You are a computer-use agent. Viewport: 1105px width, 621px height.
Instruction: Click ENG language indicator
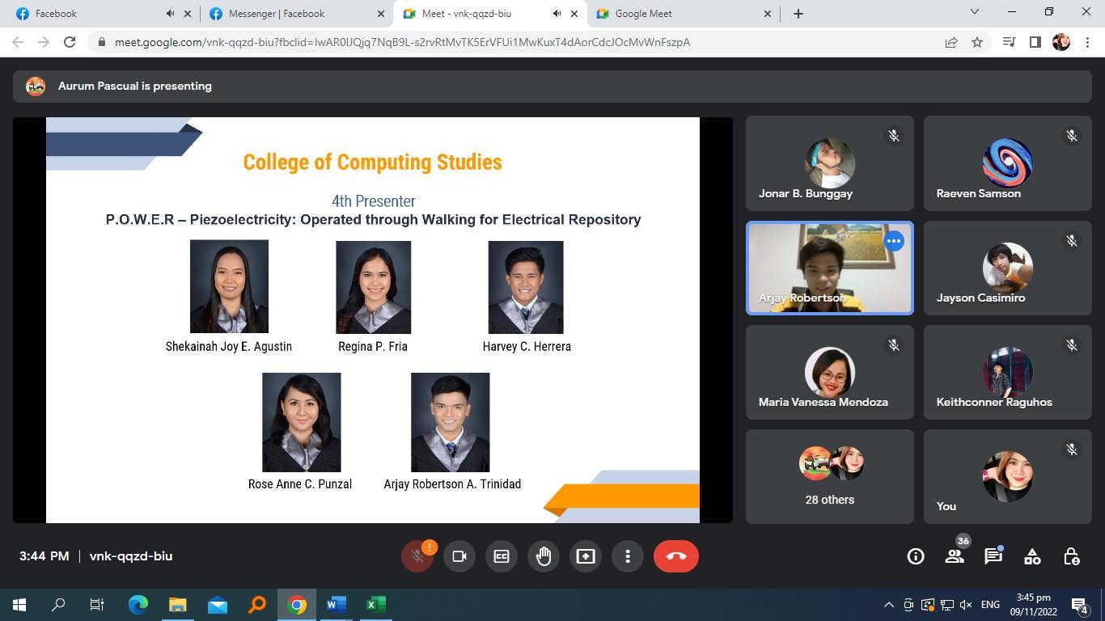(990, 605)
